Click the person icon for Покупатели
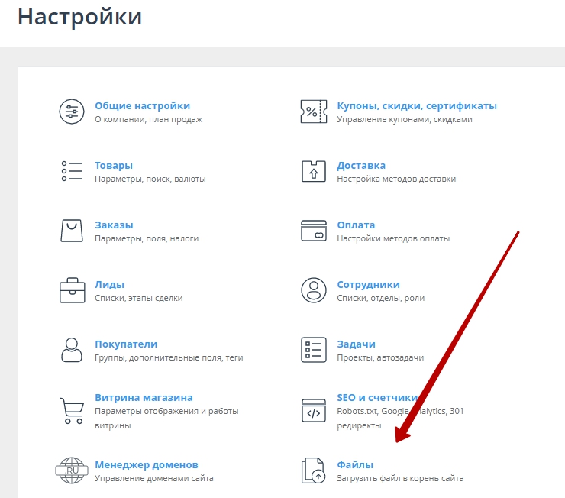 (71, 350)
